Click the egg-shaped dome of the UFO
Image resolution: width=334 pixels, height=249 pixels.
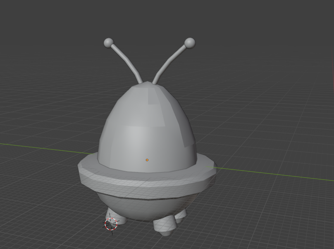pos(147,128)
